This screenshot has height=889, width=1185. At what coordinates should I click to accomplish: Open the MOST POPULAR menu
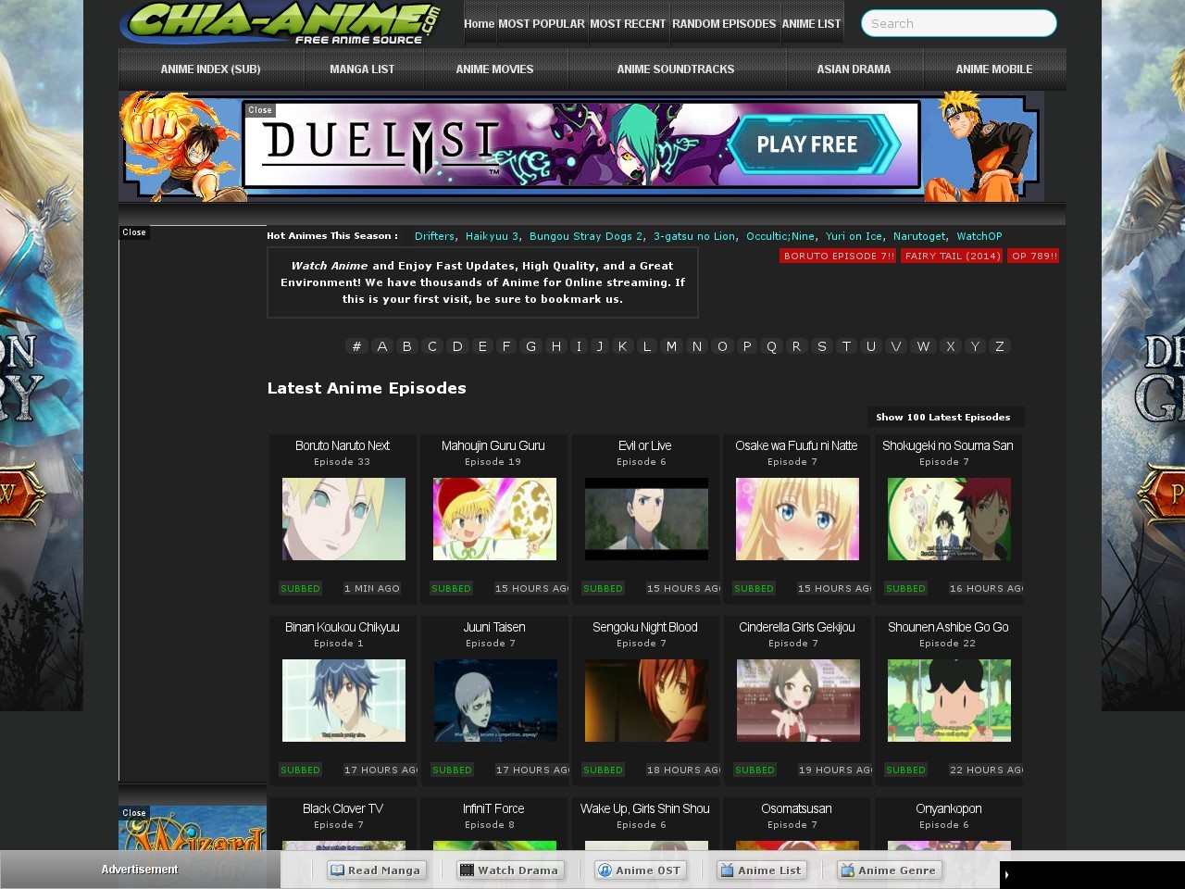(x=542, y=24)
